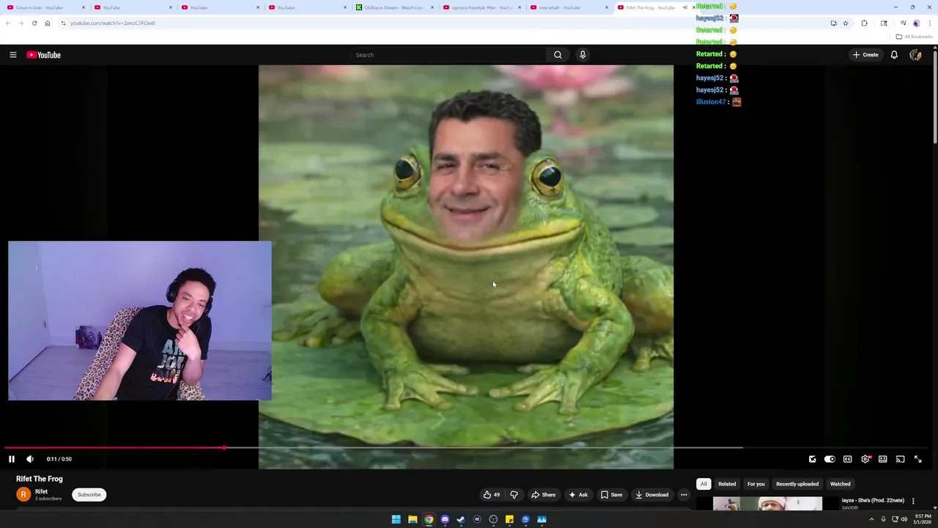This screenshot has width=938, height=528.
Task: Toggle closed captions on the player
Action: click(x=847, y=459)
